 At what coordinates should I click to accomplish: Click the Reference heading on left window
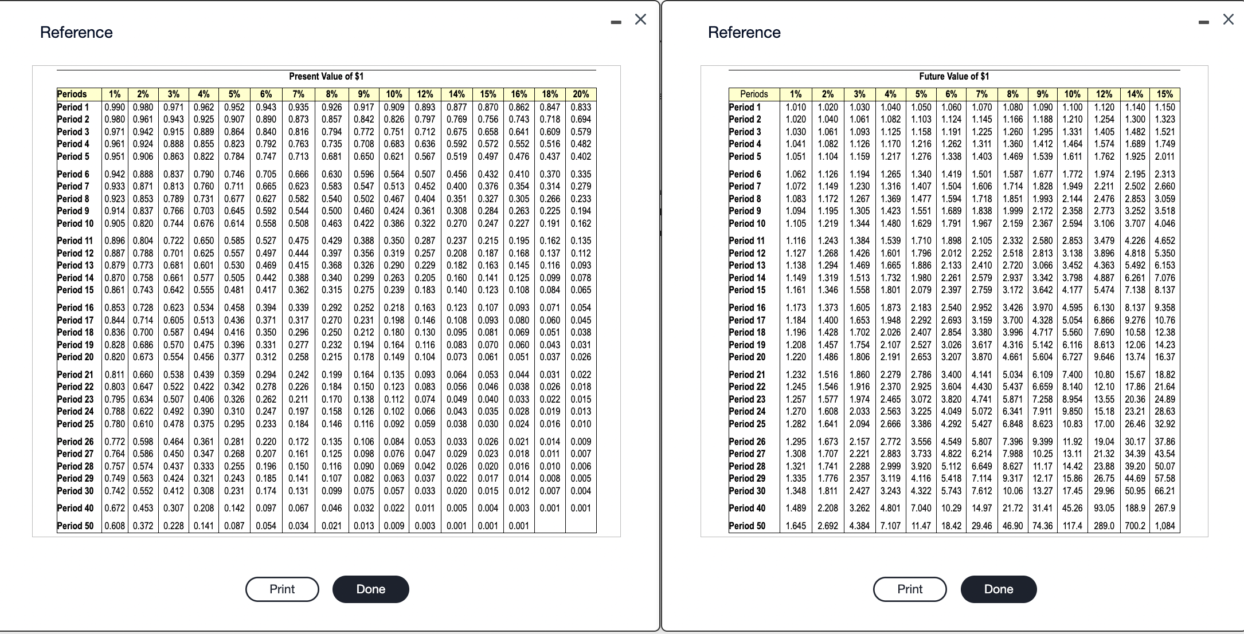[x=77, y=32]
